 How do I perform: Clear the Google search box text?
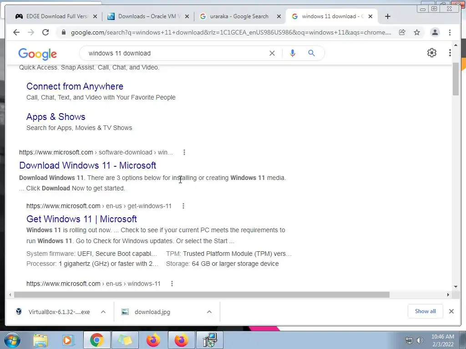click(x=272, y=53)
